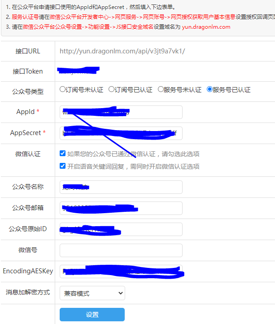Screen dimensions: 275x324
Task: Click the 接口Token row label
Action: (28, 71)
